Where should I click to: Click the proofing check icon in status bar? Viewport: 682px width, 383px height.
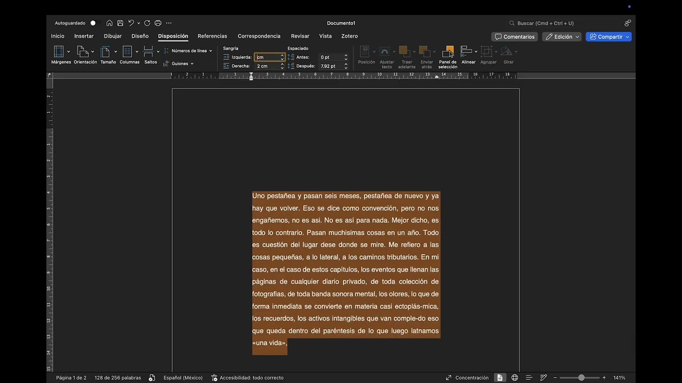[152, 378]
